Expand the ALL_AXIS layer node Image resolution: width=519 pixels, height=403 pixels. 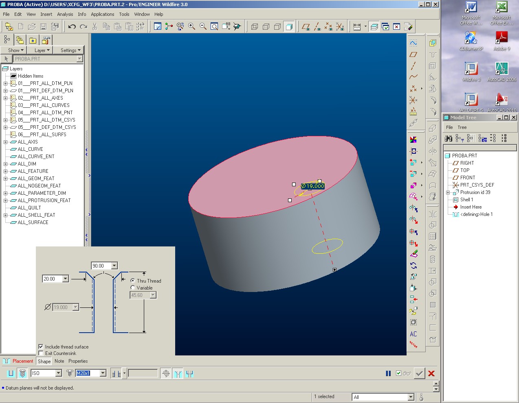click(6, 142)
